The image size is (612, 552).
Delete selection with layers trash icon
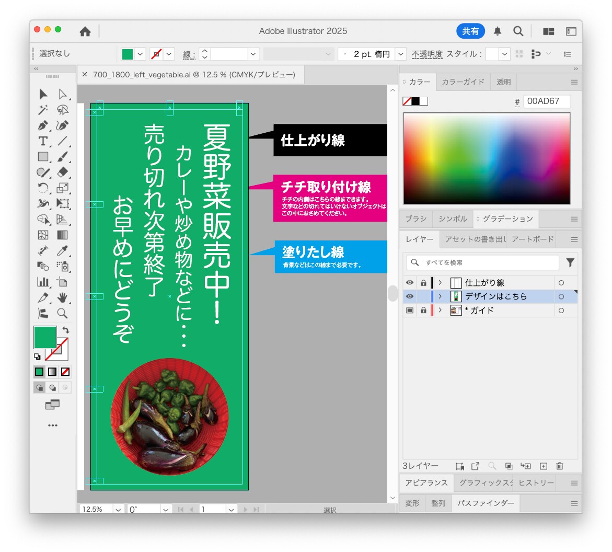[x=560, y=466]
